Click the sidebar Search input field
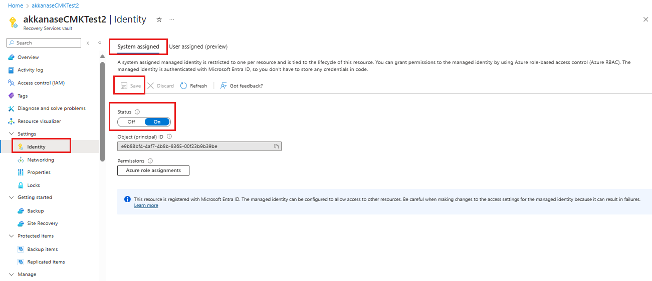This screenshot has width=652, height=281. pos(44,43)
